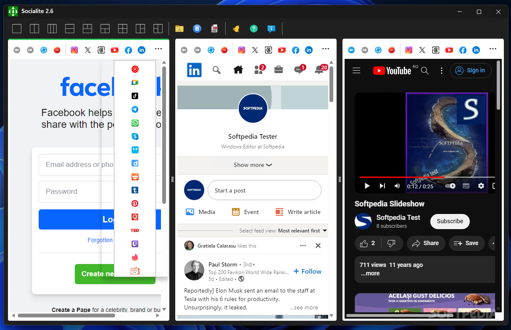Image resolution: width=511 pixels, height=330 pixels.
Task: Choose Quora from the more-sites list
Action: pyautogui.click(x=135, y=217)
